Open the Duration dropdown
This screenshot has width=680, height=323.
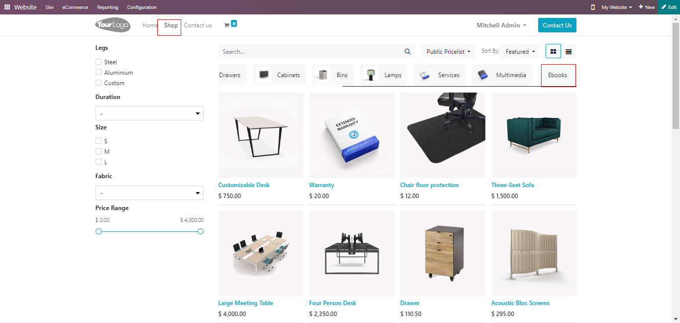pos(149,113)
